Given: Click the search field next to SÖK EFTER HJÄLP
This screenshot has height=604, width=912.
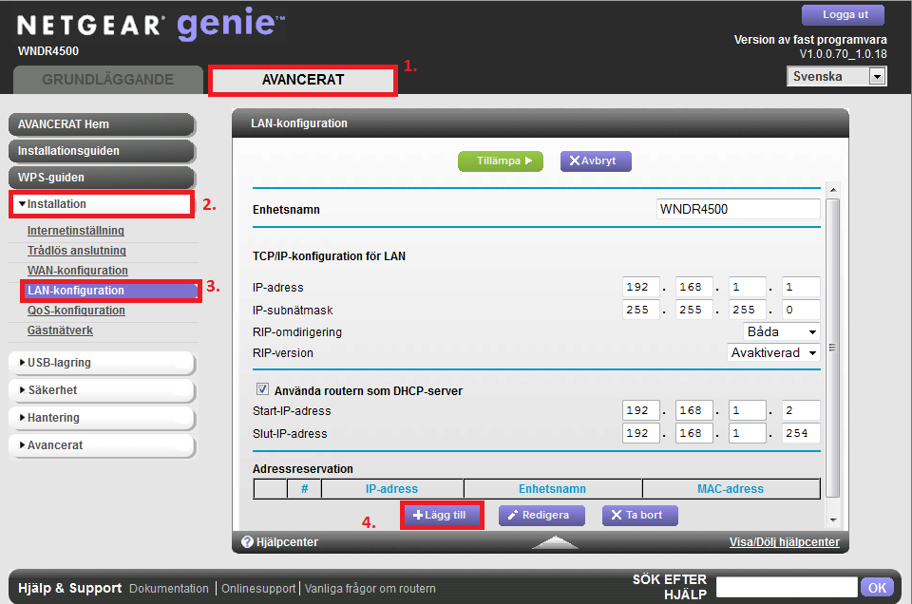Looking at the screenshot, I should pos(786,587).
